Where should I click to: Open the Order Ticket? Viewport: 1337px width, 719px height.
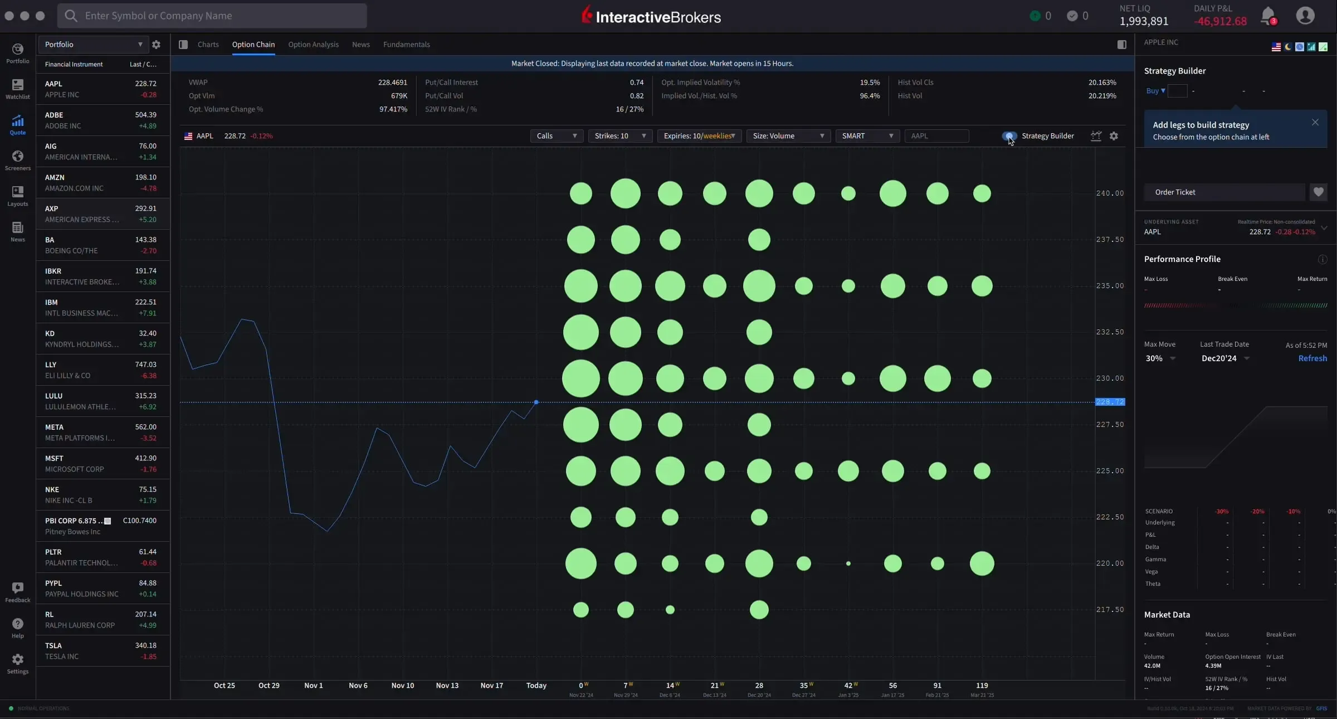1224,192
